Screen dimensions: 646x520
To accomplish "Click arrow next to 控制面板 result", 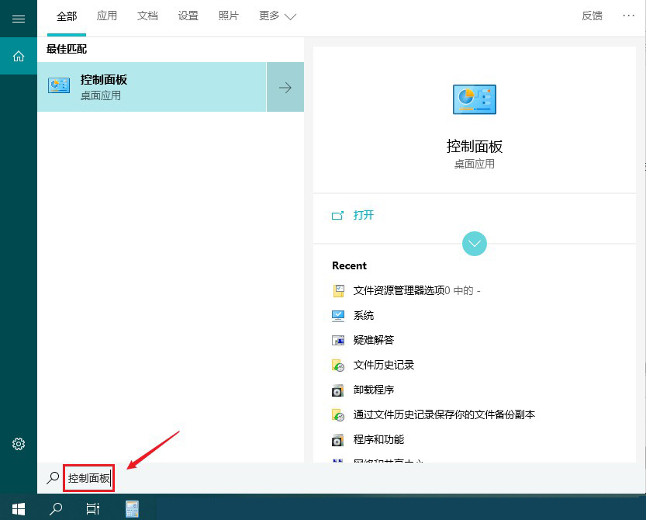I will pyautogui.click(x=285, y=88).
